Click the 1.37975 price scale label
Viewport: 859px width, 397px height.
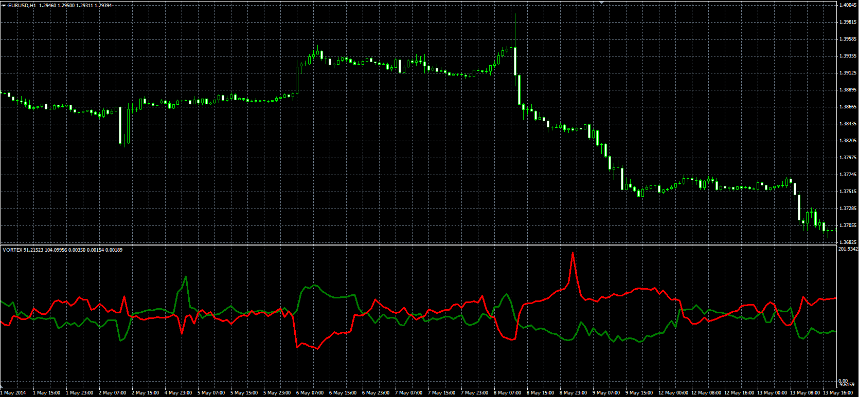click(848, 158)
